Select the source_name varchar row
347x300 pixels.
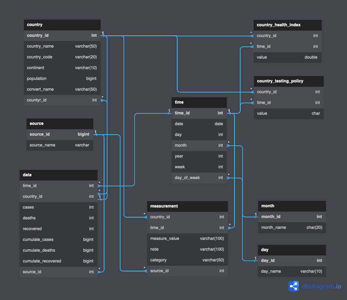[60, 145]
